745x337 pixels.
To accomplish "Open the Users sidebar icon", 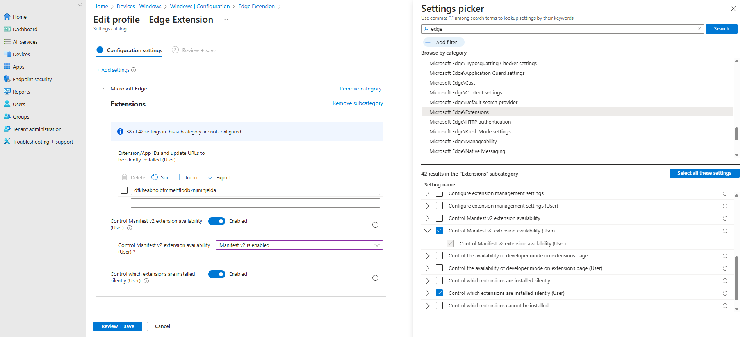I will pyautogui.click(x=7, y=104).
